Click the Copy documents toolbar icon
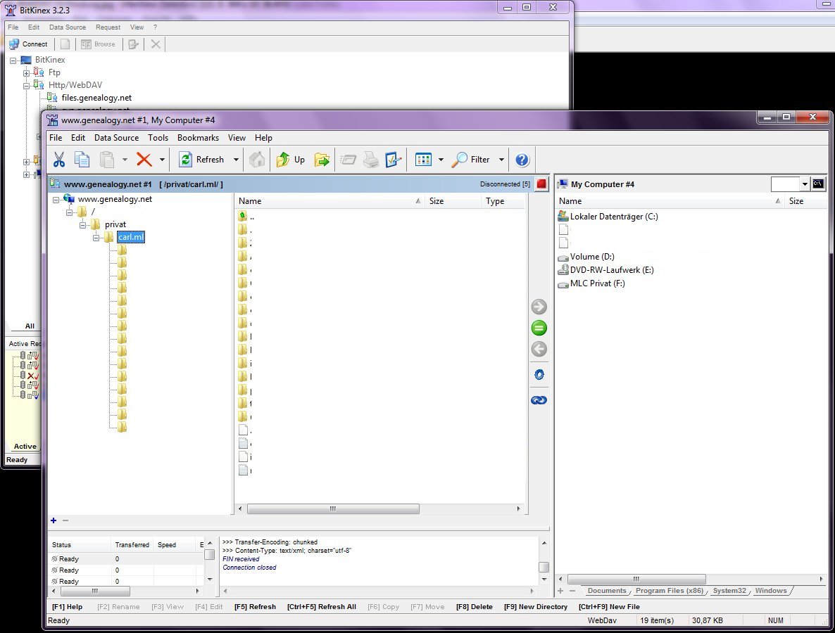 coord(82,159)
